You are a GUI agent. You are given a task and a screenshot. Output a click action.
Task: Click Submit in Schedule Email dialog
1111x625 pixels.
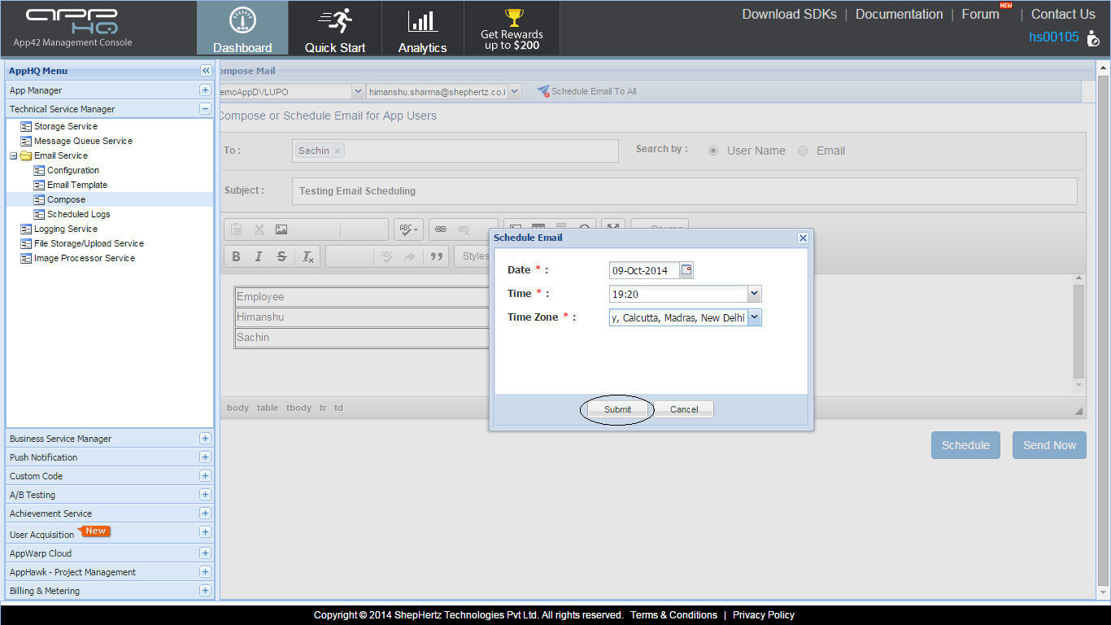[617, 409]
